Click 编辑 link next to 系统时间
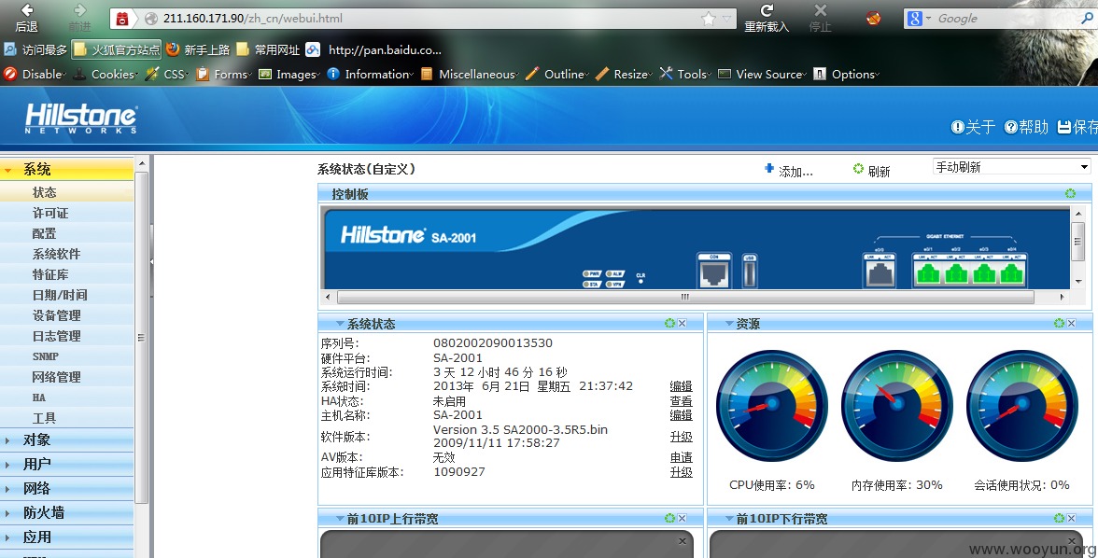 click(x=682, y=386)
